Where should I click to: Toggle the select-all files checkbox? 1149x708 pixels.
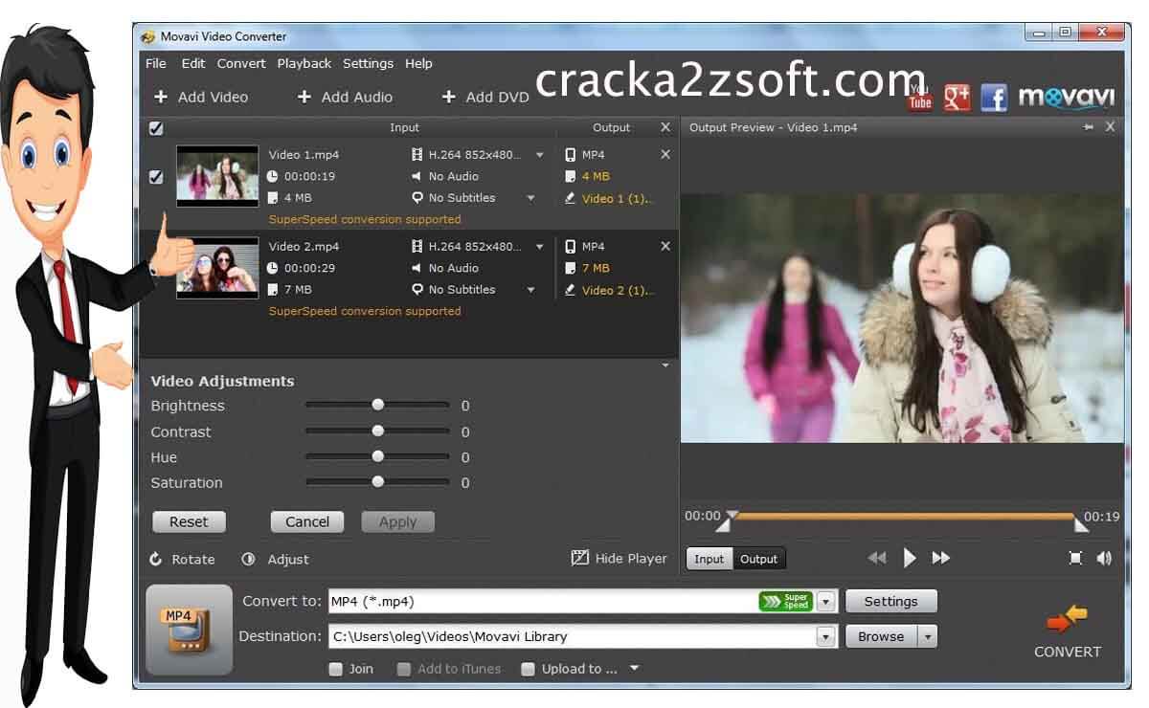click(156, 128)
